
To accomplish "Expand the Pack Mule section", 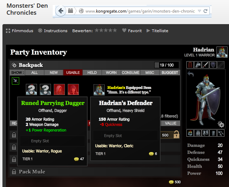I will point(31,172).
